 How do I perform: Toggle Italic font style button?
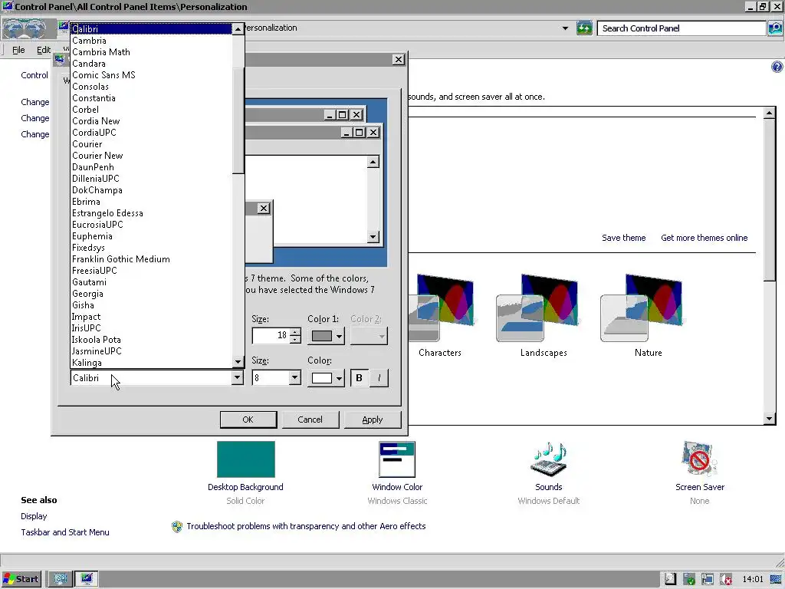tap(379, 378)
